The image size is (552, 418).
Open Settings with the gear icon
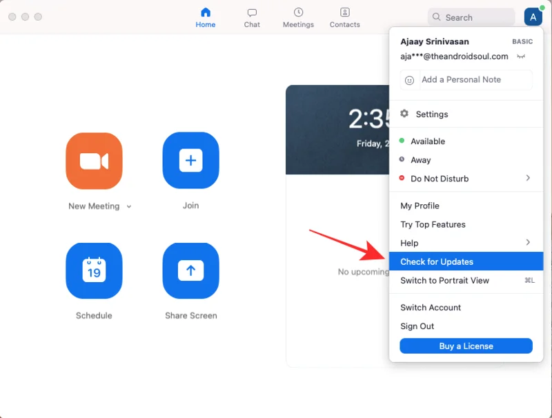431,115
